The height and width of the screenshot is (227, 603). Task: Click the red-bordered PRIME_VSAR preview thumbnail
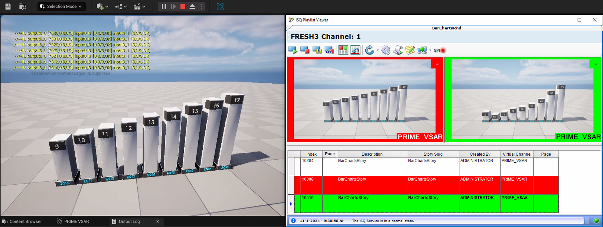click(365, 99)
